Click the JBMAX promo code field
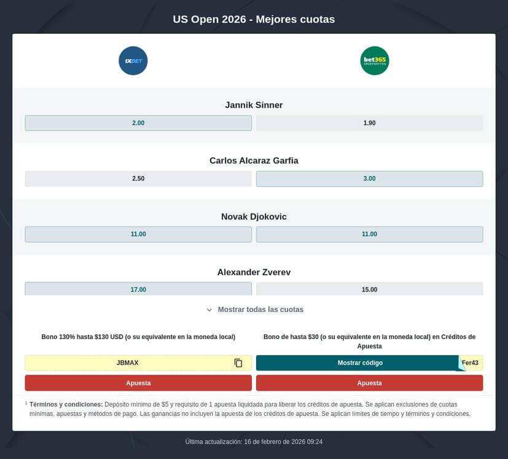508x459 pixels. [x=128, y=362]
